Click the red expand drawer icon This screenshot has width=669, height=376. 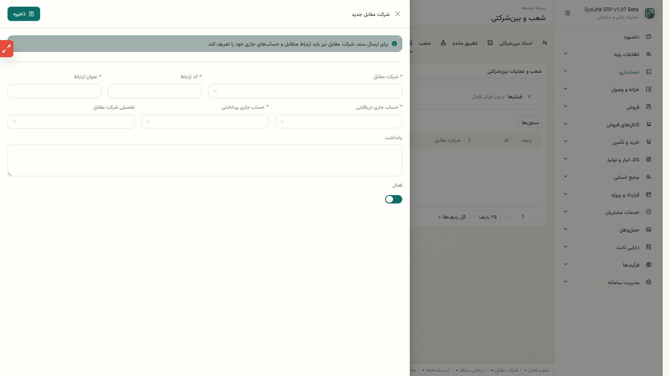7,49
